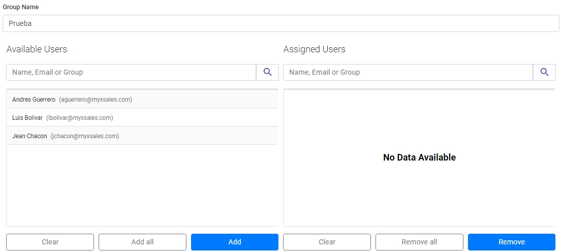Click the Assigned Users search magnifier icon
Screen dimensions: 562x252
pos(544,72)
